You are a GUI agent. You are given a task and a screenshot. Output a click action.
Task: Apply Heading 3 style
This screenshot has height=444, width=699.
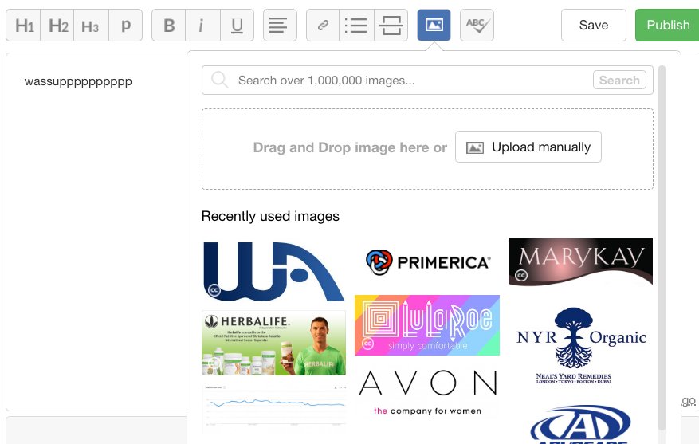(92, 26)
